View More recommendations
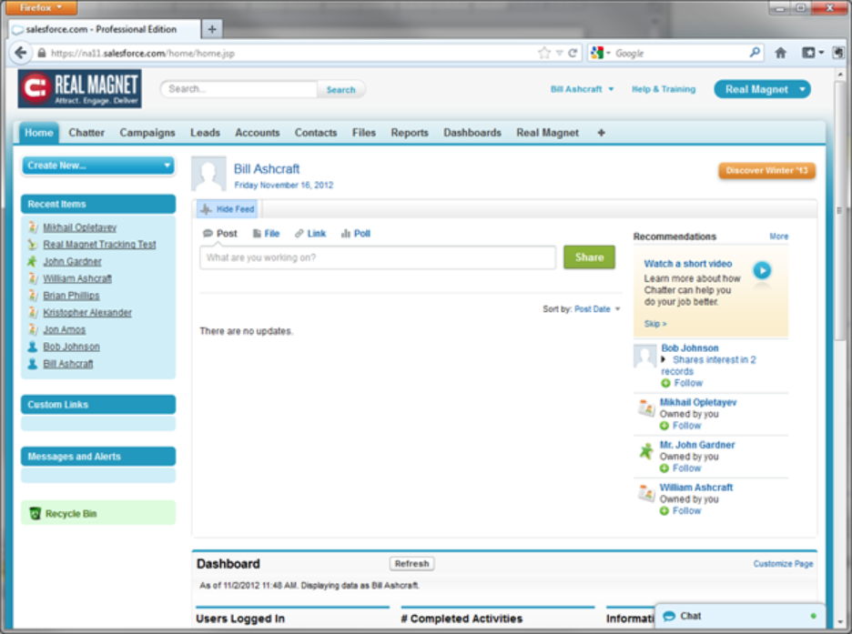 coord(778,236)
